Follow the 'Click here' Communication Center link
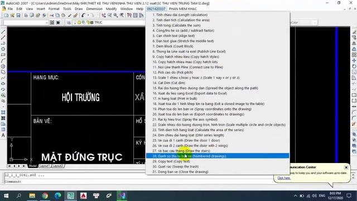Image resolution: width=357 pixels, height=201 pixels. [x=284, y=178]
